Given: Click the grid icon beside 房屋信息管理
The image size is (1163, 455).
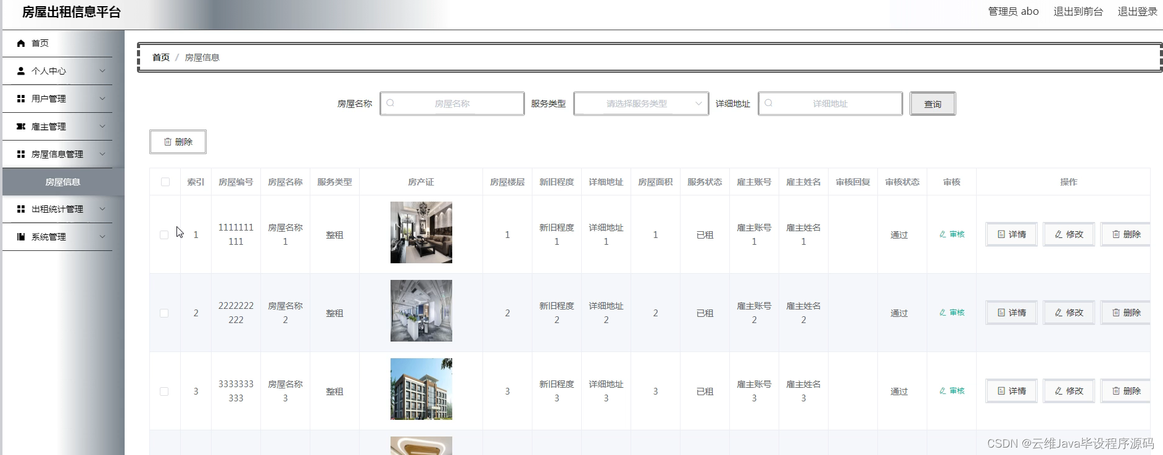Looking at the screenshot, I should pyautogui.click(x=21, y=154).
